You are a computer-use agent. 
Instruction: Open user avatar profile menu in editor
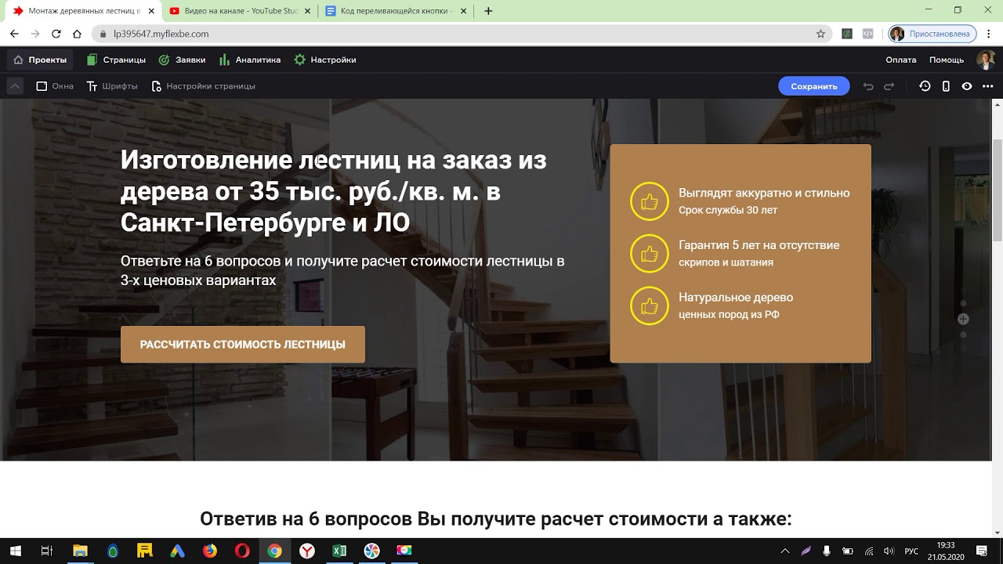[984, 60]
